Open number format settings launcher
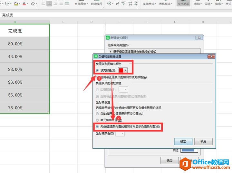Screen dimensions: 232x173 point(139,7)
